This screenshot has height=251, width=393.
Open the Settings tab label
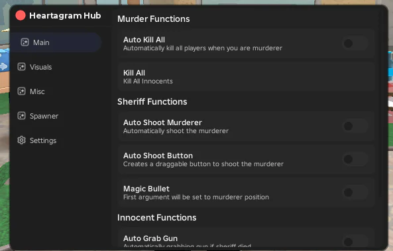click(x=43, y=140)
